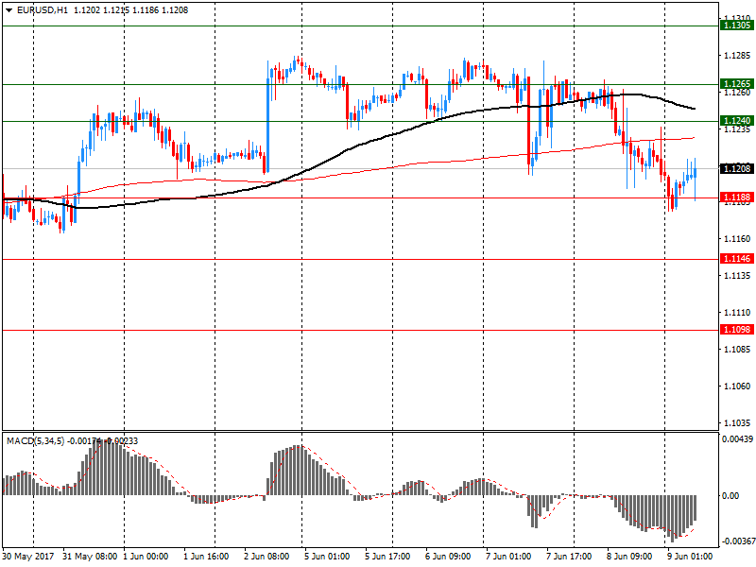This screenshot has height=567, width=756.
Task: Click the 9 Jun 01:00 time label
Action: [690, 557]
